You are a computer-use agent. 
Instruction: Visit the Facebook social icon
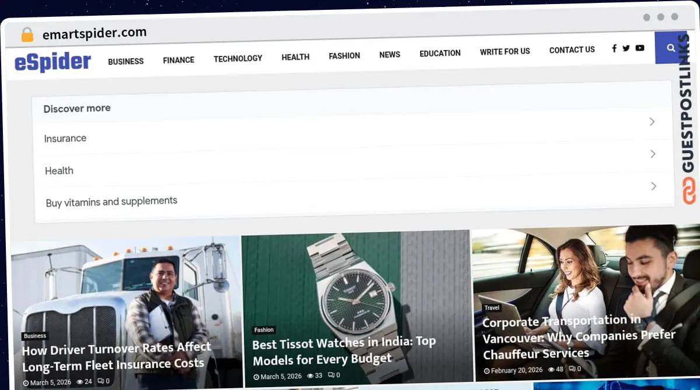click(x=614, y=48)
